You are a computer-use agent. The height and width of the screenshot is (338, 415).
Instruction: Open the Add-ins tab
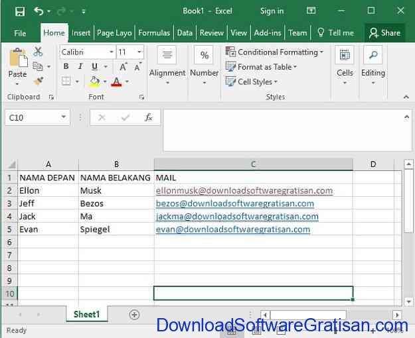pos(268,33)
